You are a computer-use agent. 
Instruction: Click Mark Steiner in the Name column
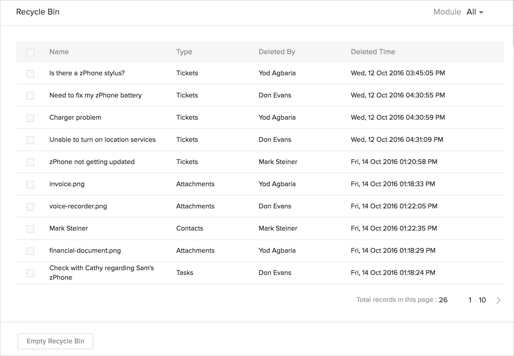point(69,228)
